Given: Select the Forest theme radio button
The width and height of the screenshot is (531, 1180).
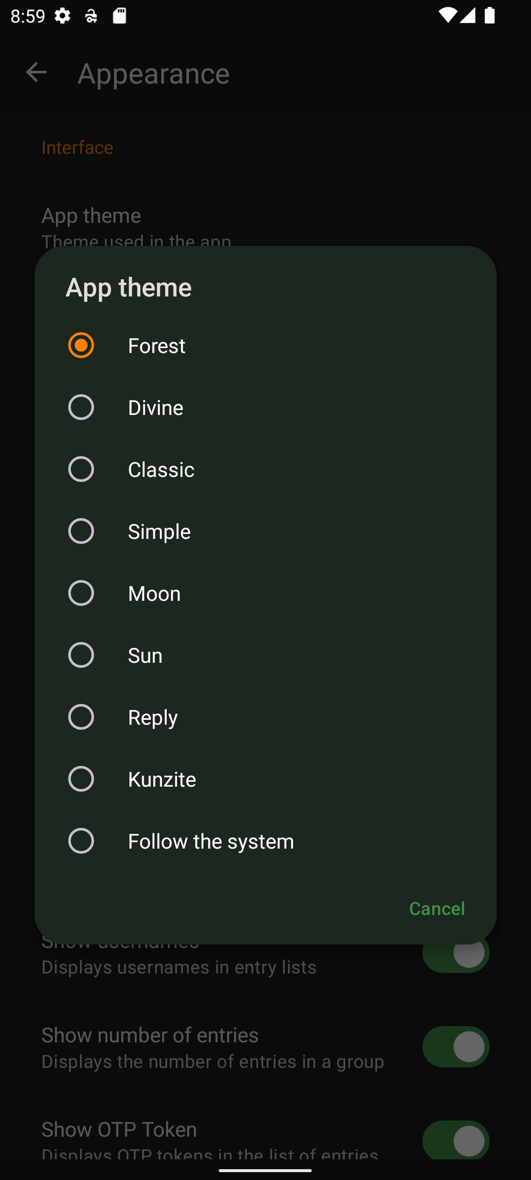Looking at the screenshot, I should tap(81, 345).
